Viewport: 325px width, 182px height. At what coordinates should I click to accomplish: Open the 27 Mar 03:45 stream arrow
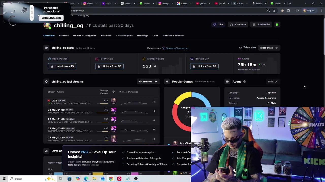pos(154,130)
